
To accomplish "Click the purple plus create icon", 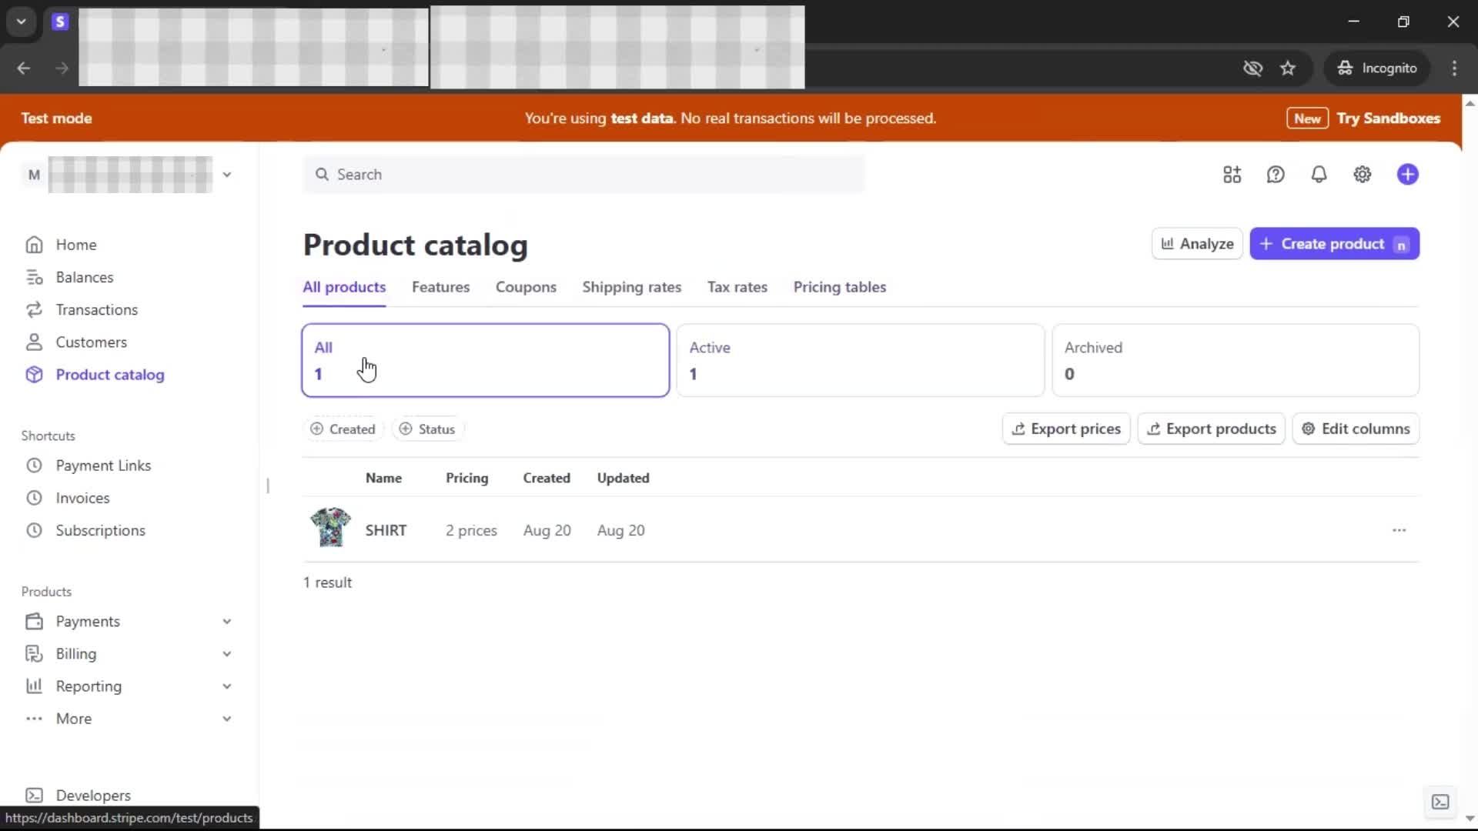I will [1407, 175].
